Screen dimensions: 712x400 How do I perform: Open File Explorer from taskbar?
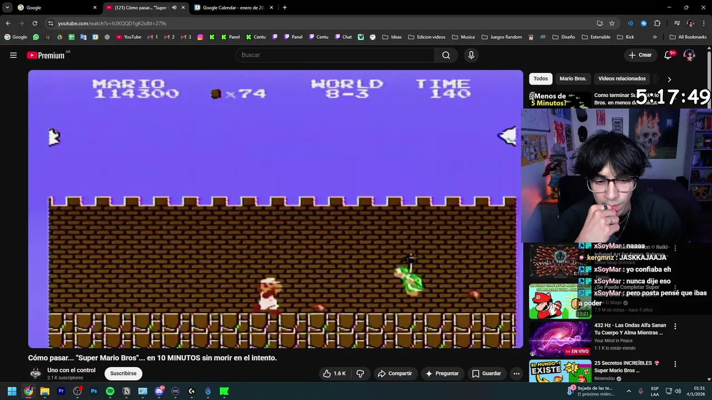[x=44, y=391]
